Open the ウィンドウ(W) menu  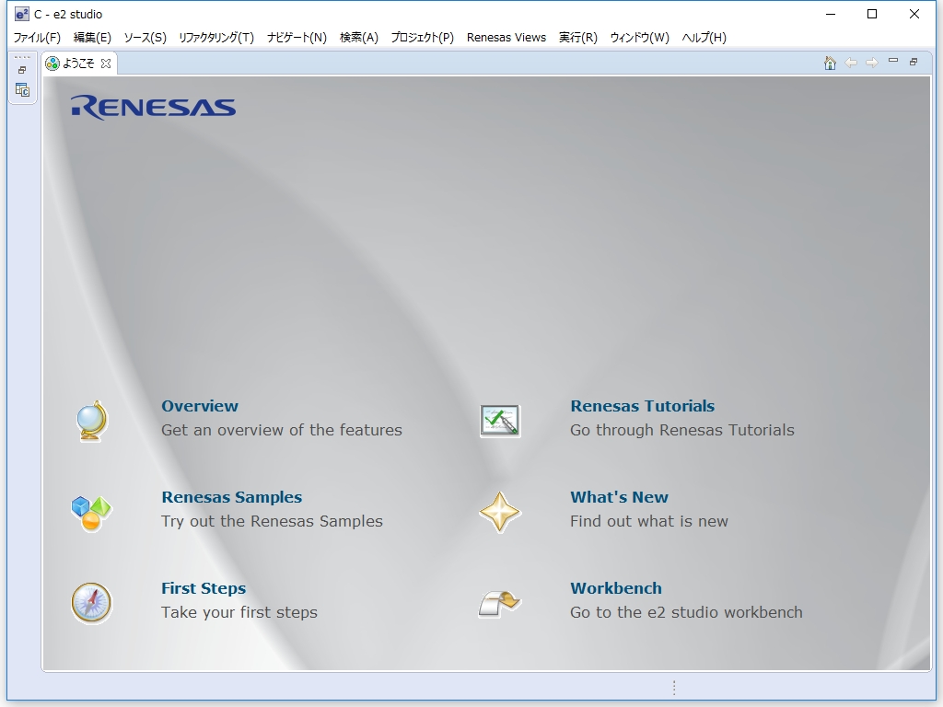click(x=639, y=37)
